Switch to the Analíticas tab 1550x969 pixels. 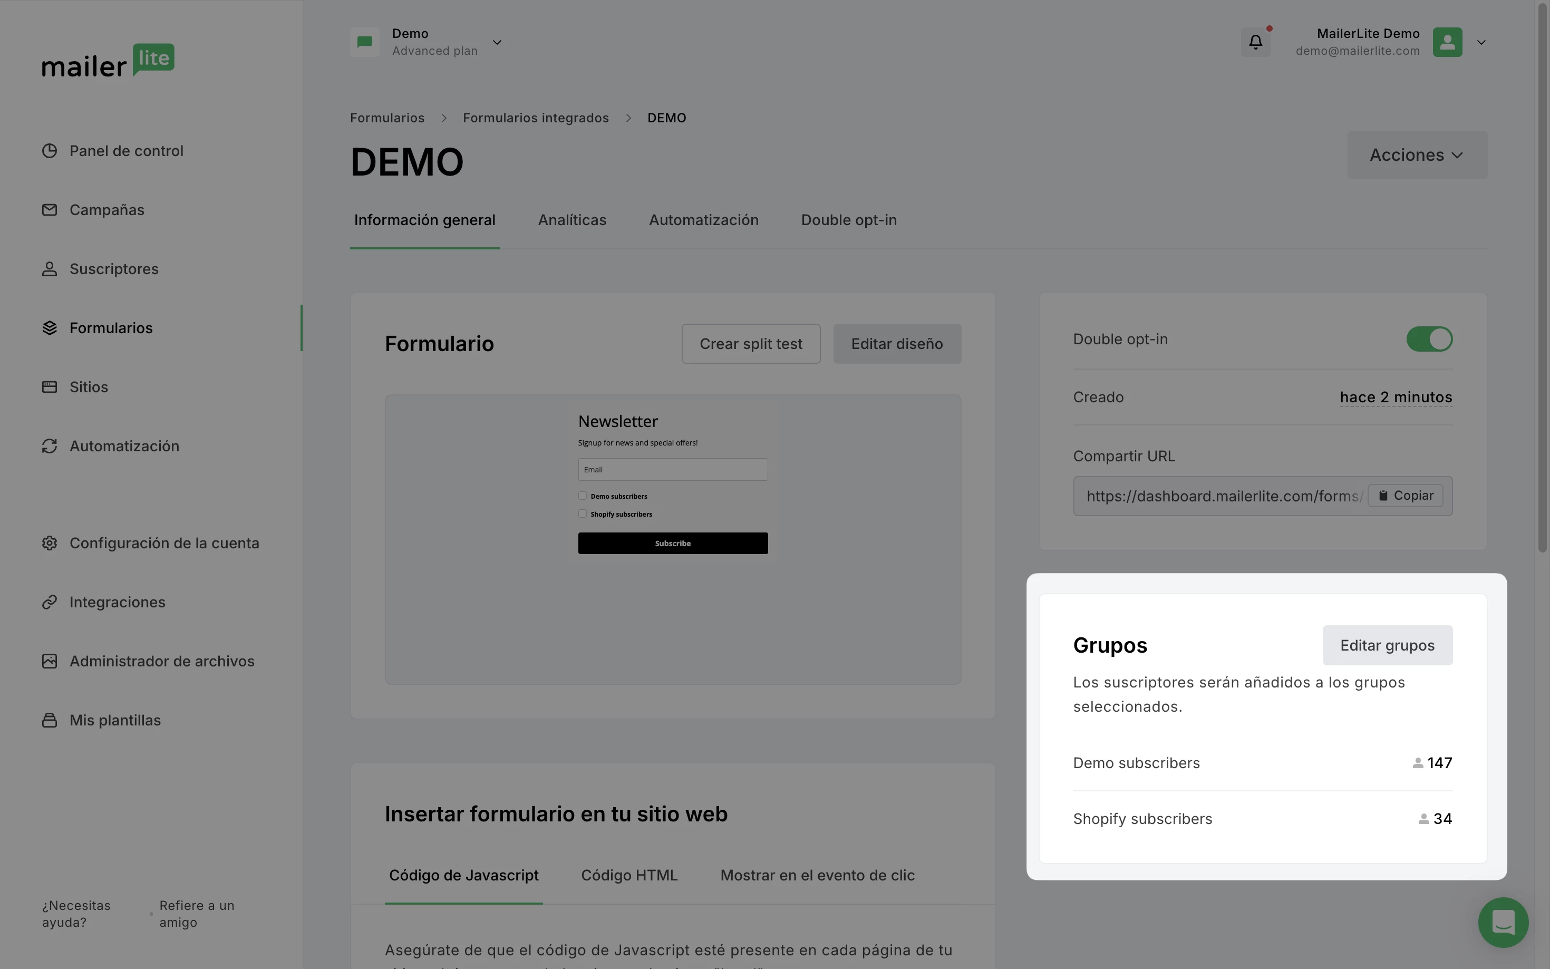click(571, 220)
